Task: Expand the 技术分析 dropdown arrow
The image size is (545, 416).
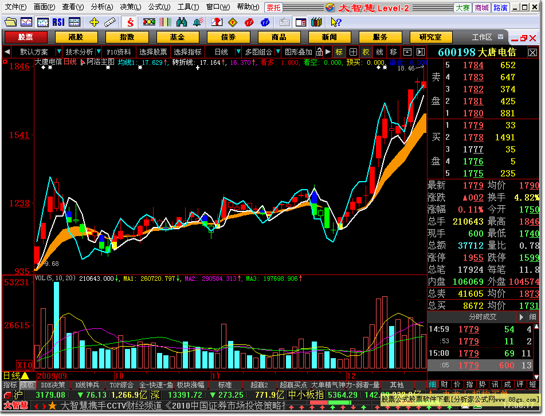Action: pos(99,52)
